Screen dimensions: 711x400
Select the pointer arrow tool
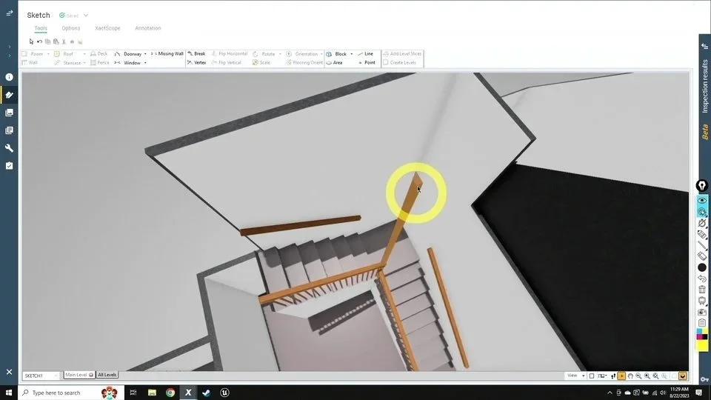pyautogui.click(x=31, y=41)
